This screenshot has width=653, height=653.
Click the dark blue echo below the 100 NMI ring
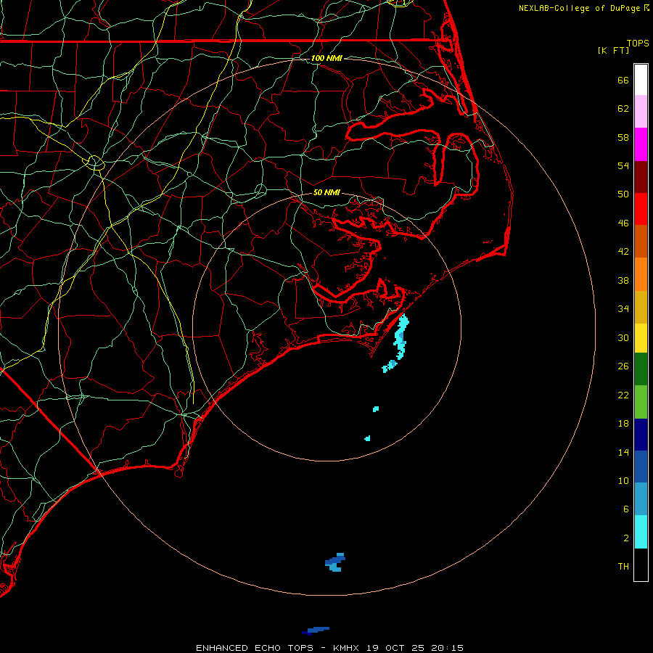(x=316, y=630)
